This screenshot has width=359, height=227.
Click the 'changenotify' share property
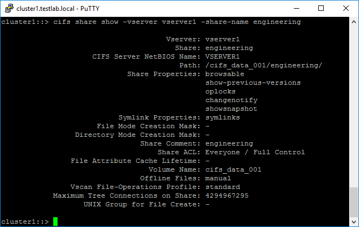[x=231, y=100]
